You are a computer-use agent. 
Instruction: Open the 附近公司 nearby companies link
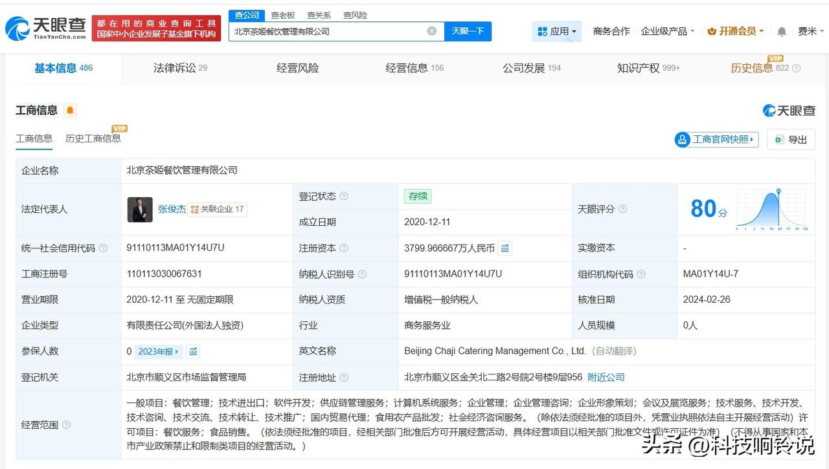click(x=606, y=377)
